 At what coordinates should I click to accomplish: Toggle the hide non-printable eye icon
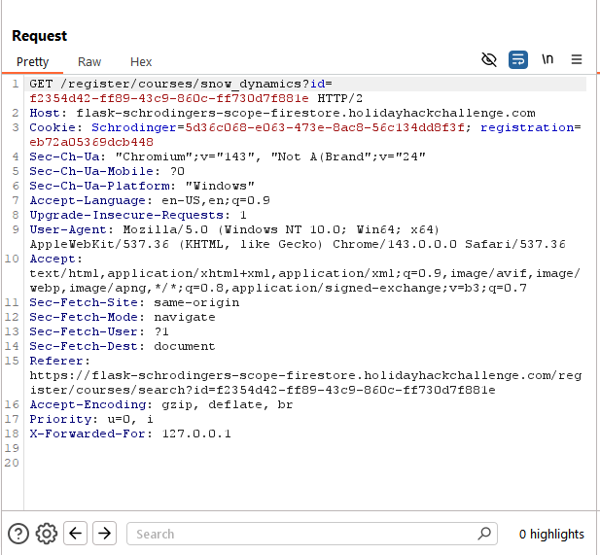488,59
